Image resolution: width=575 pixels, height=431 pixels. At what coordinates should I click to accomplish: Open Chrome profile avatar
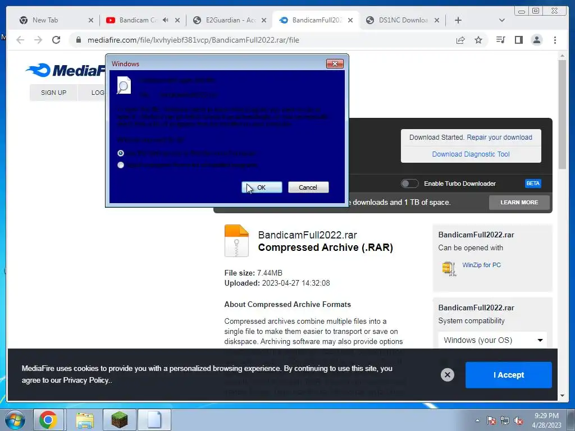click(536, 40)
